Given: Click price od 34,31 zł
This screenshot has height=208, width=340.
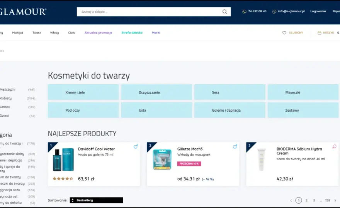Looking at the screenshot, I should click(189, 179).
